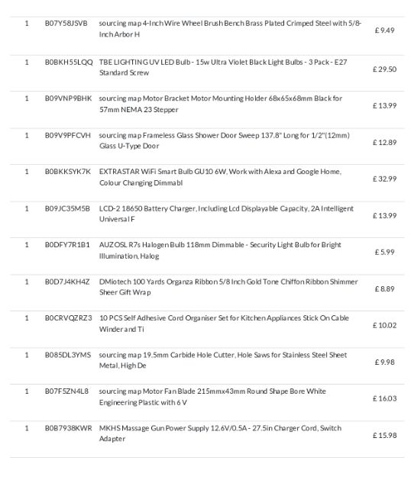Open the AUZOSL R7s Halogen Bulb item
411x496 pixels.
pos(220,250)
